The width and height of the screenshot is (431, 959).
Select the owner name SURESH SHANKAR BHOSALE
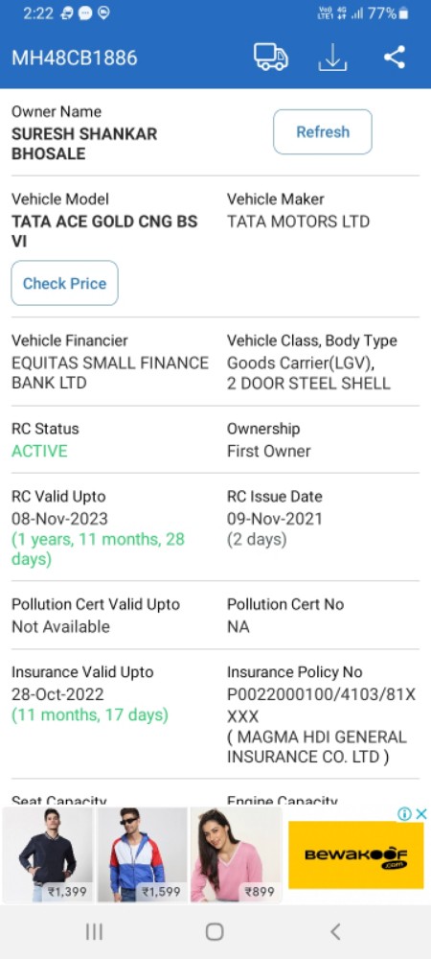84,144
